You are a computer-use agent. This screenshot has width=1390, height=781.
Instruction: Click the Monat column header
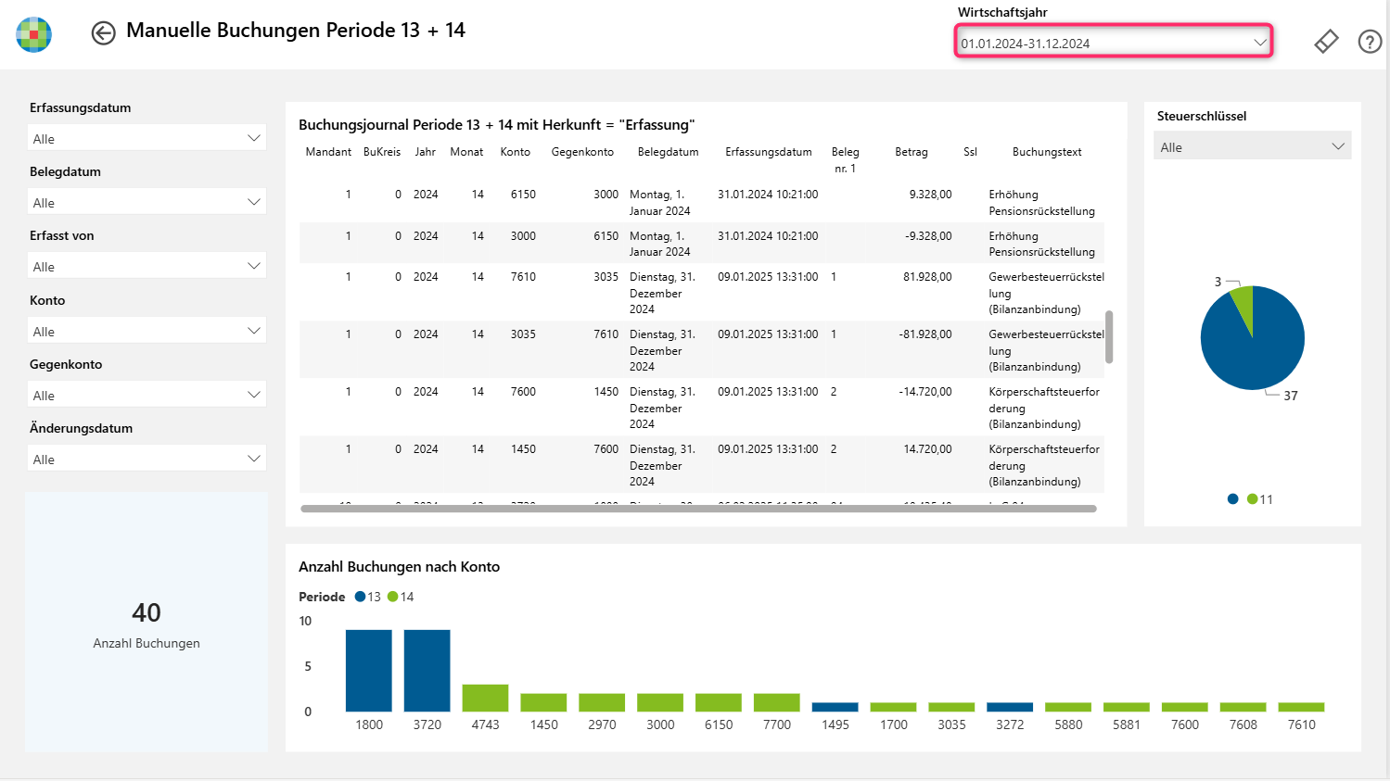click(x=466, y=152)
